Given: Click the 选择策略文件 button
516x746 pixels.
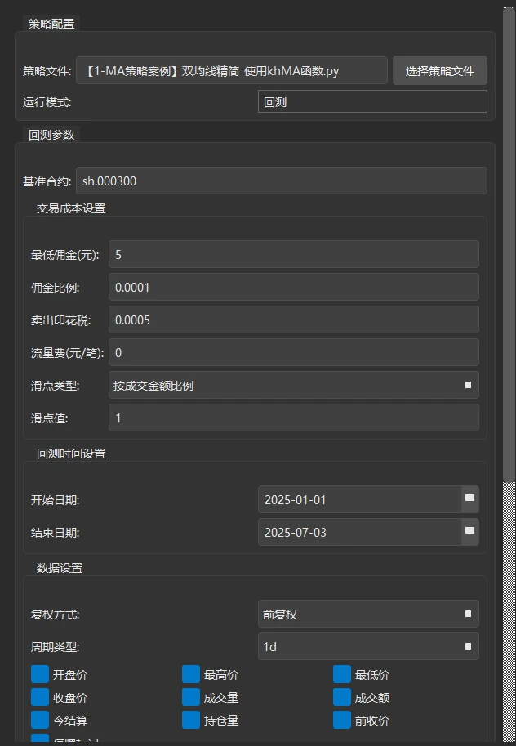Looking at the screenshot, I should pos(440,70).
